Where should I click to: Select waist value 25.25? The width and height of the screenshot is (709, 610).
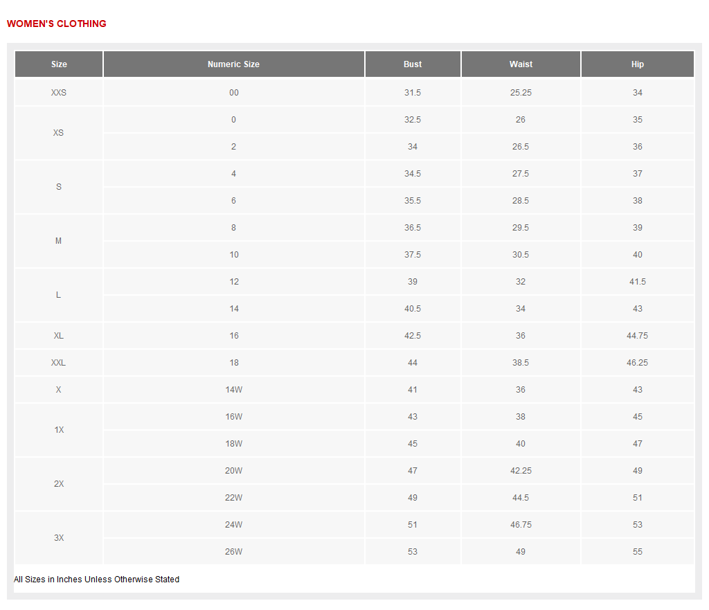click(521, 93)
